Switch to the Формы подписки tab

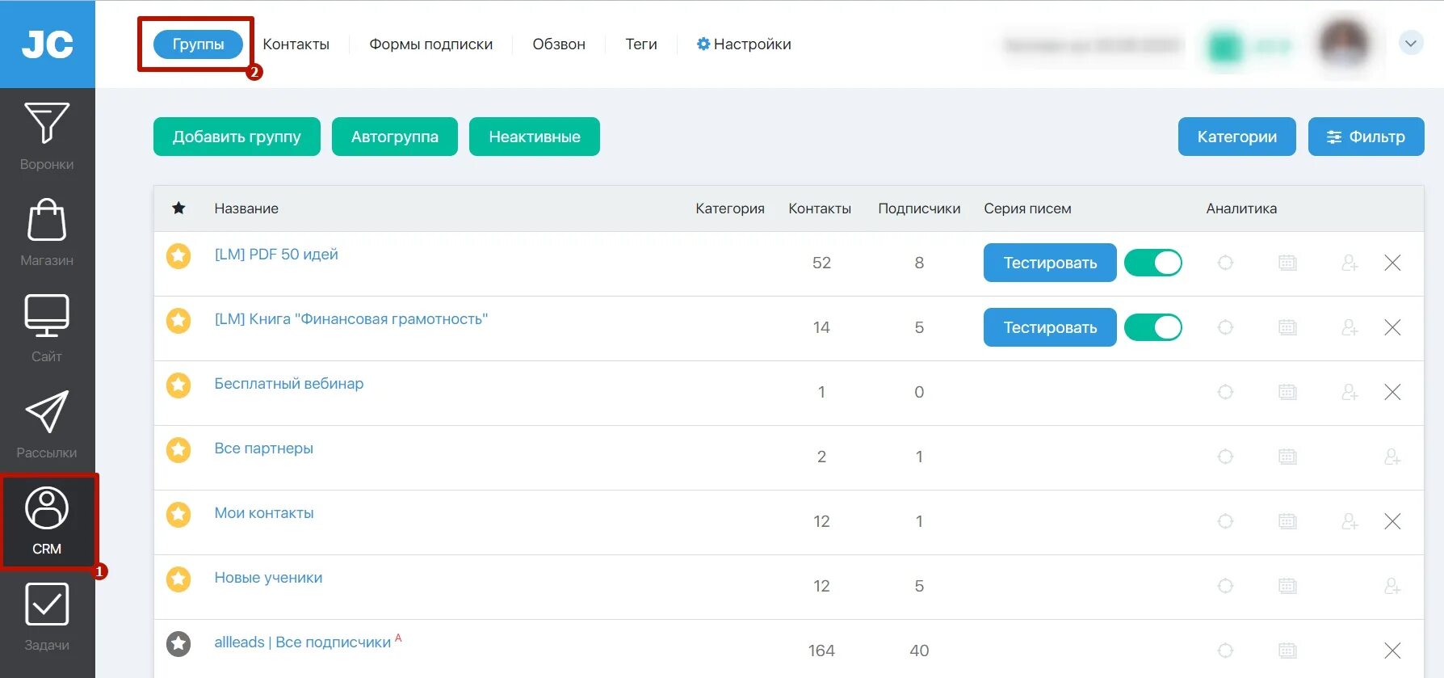431,44
